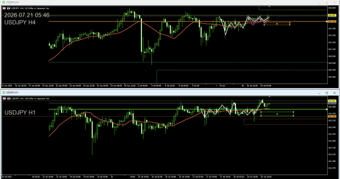Viewport: 340px width, 179px height.
Task: Minimize the USDJPY,H1 chart window
Action: 319,93
